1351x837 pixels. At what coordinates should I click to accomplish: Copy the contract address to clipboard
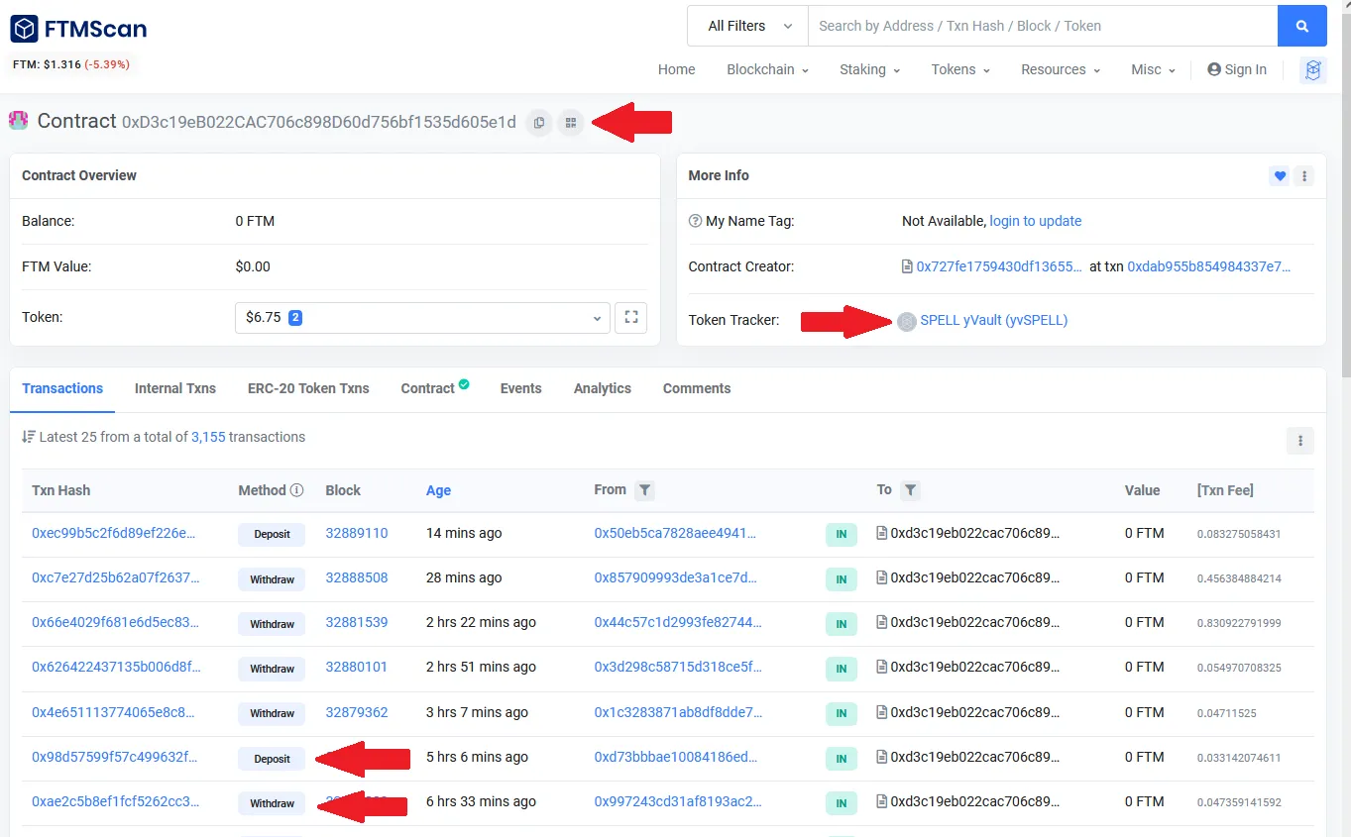pos(539,123)
